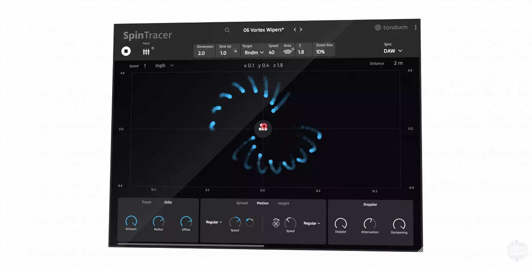Switch to the Tracer tab
Viewport: 532px width, 266px height.
point(147,202)
